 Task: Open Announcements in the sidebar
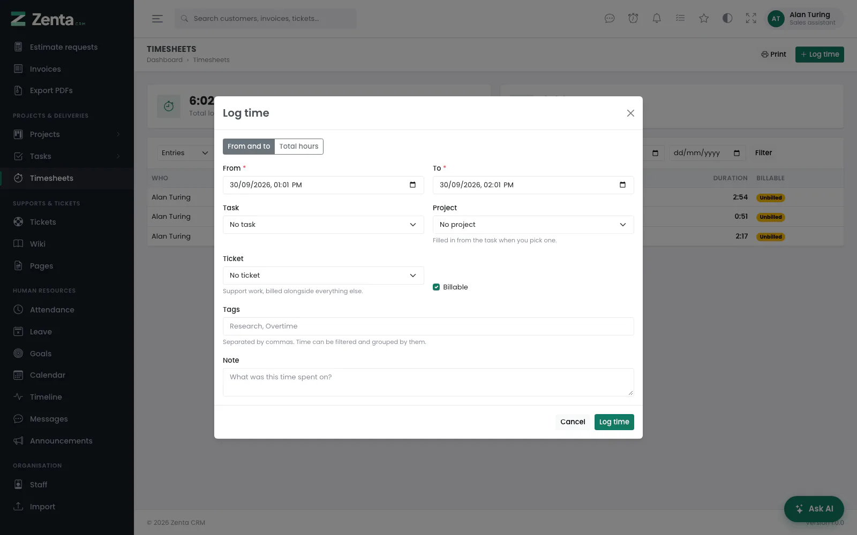pos(67,441)
